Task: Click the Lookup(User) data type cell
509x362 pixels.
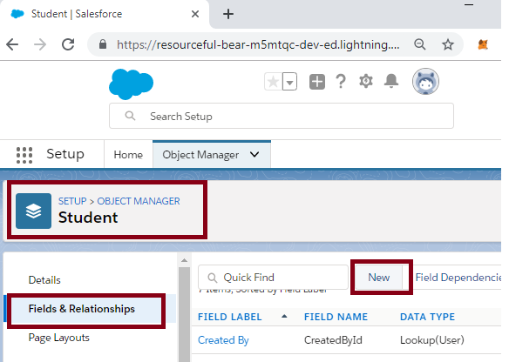Action: coord(432,340)
